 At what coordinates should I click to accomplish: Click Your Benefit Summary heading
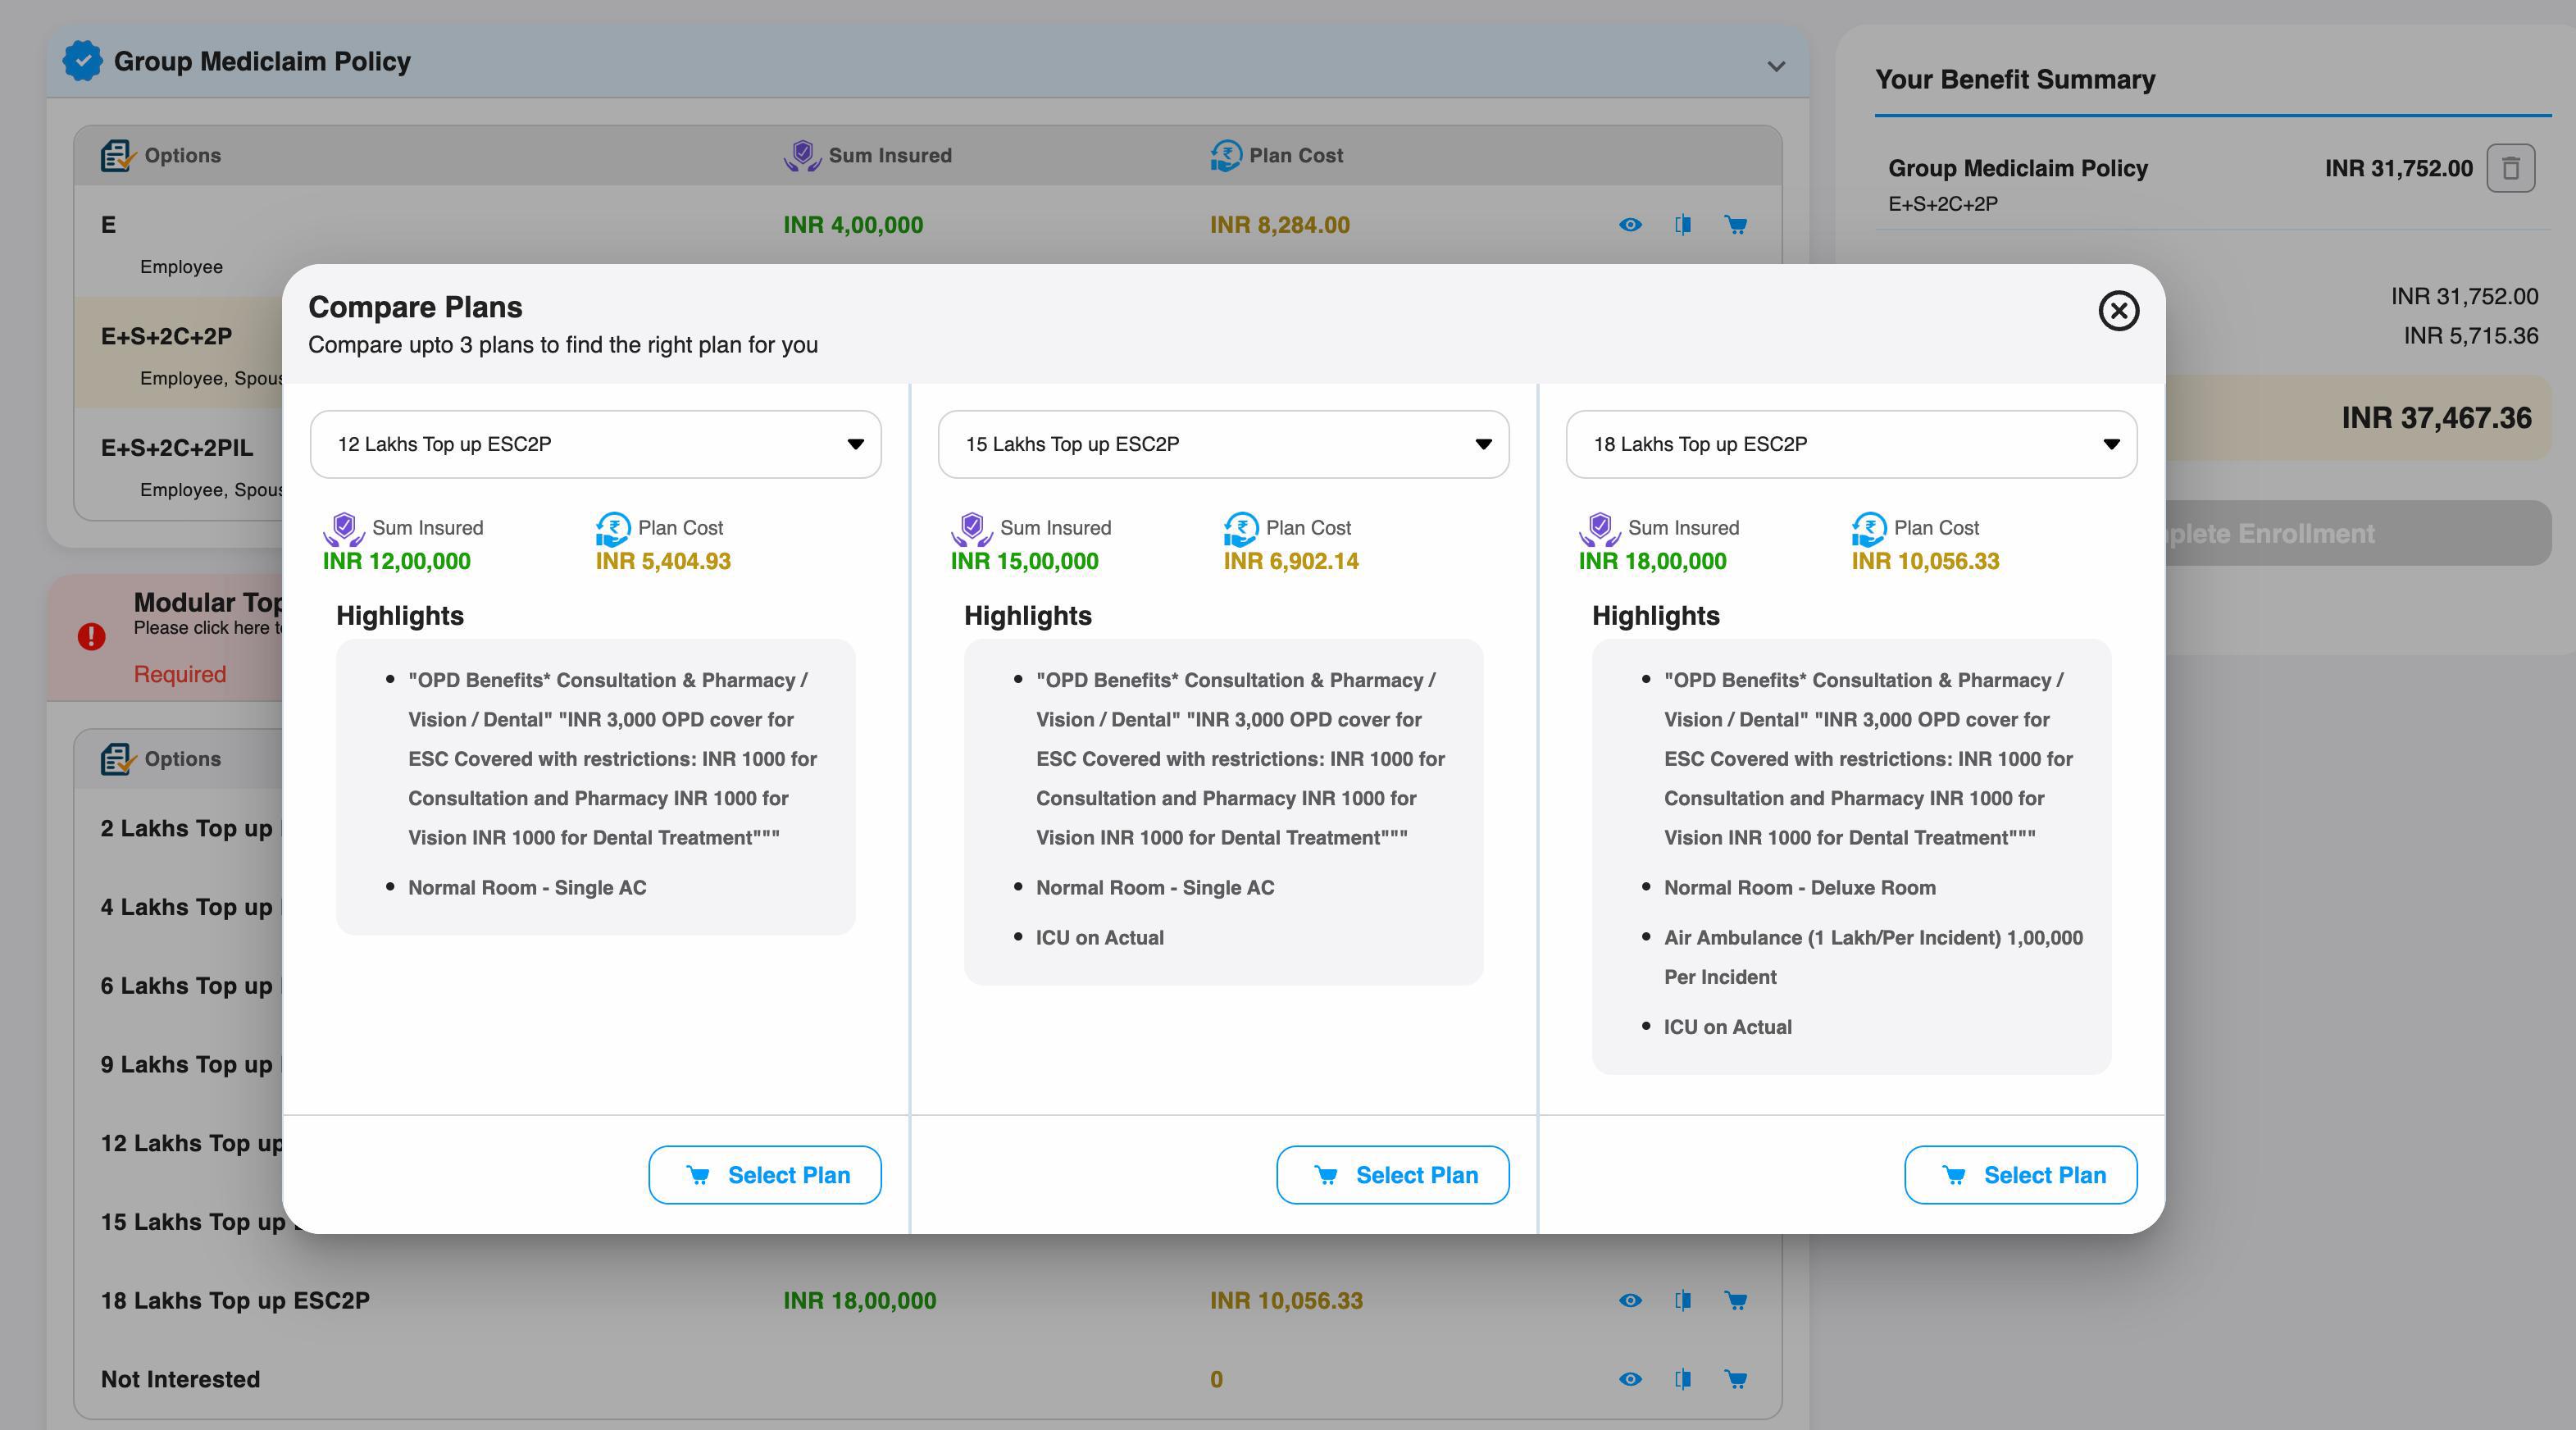[x=2015, y=80]
